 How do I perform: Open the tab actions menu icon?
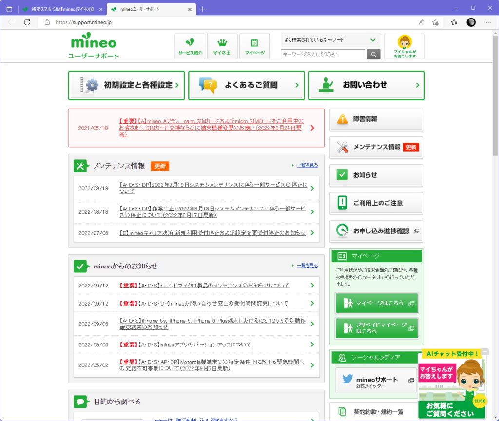[x=9, y=9]
